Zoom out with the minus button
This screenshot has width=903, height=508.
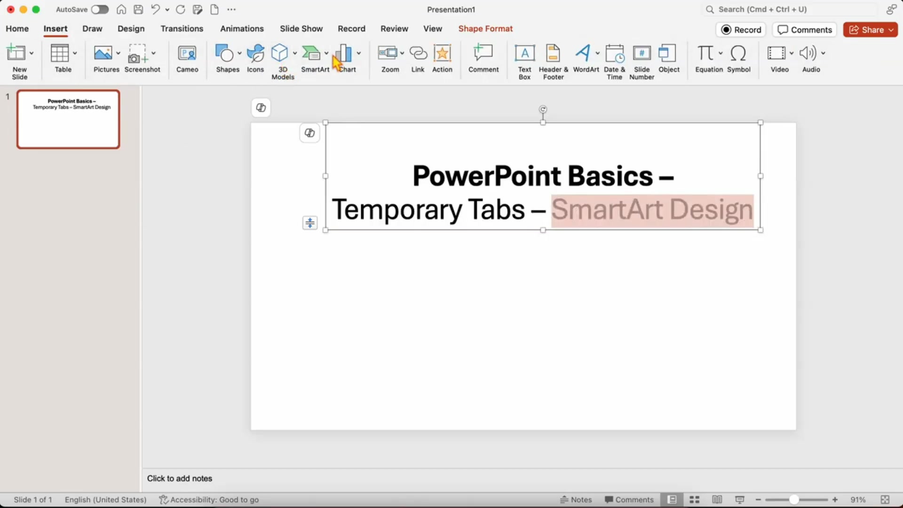coord(758,500)
